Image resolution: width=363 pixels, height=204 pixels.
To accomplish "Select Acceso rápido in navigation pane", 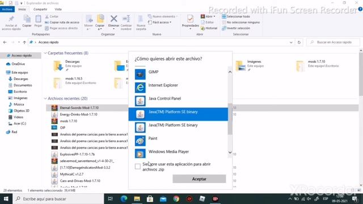I will (x=20, y=56).
